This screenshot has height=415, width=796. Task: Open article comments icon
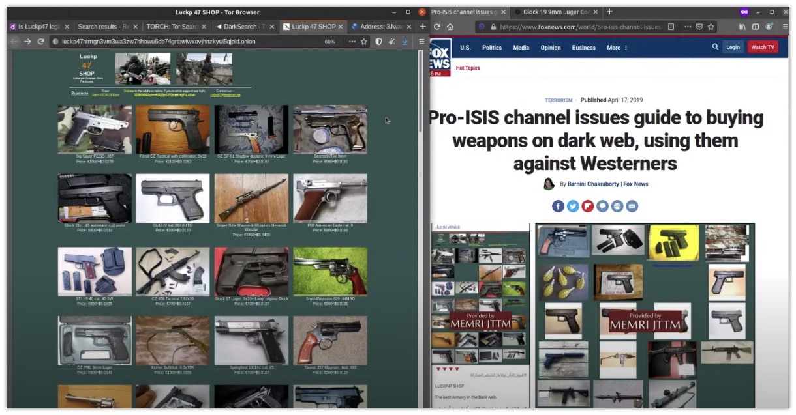click(602, 206)
